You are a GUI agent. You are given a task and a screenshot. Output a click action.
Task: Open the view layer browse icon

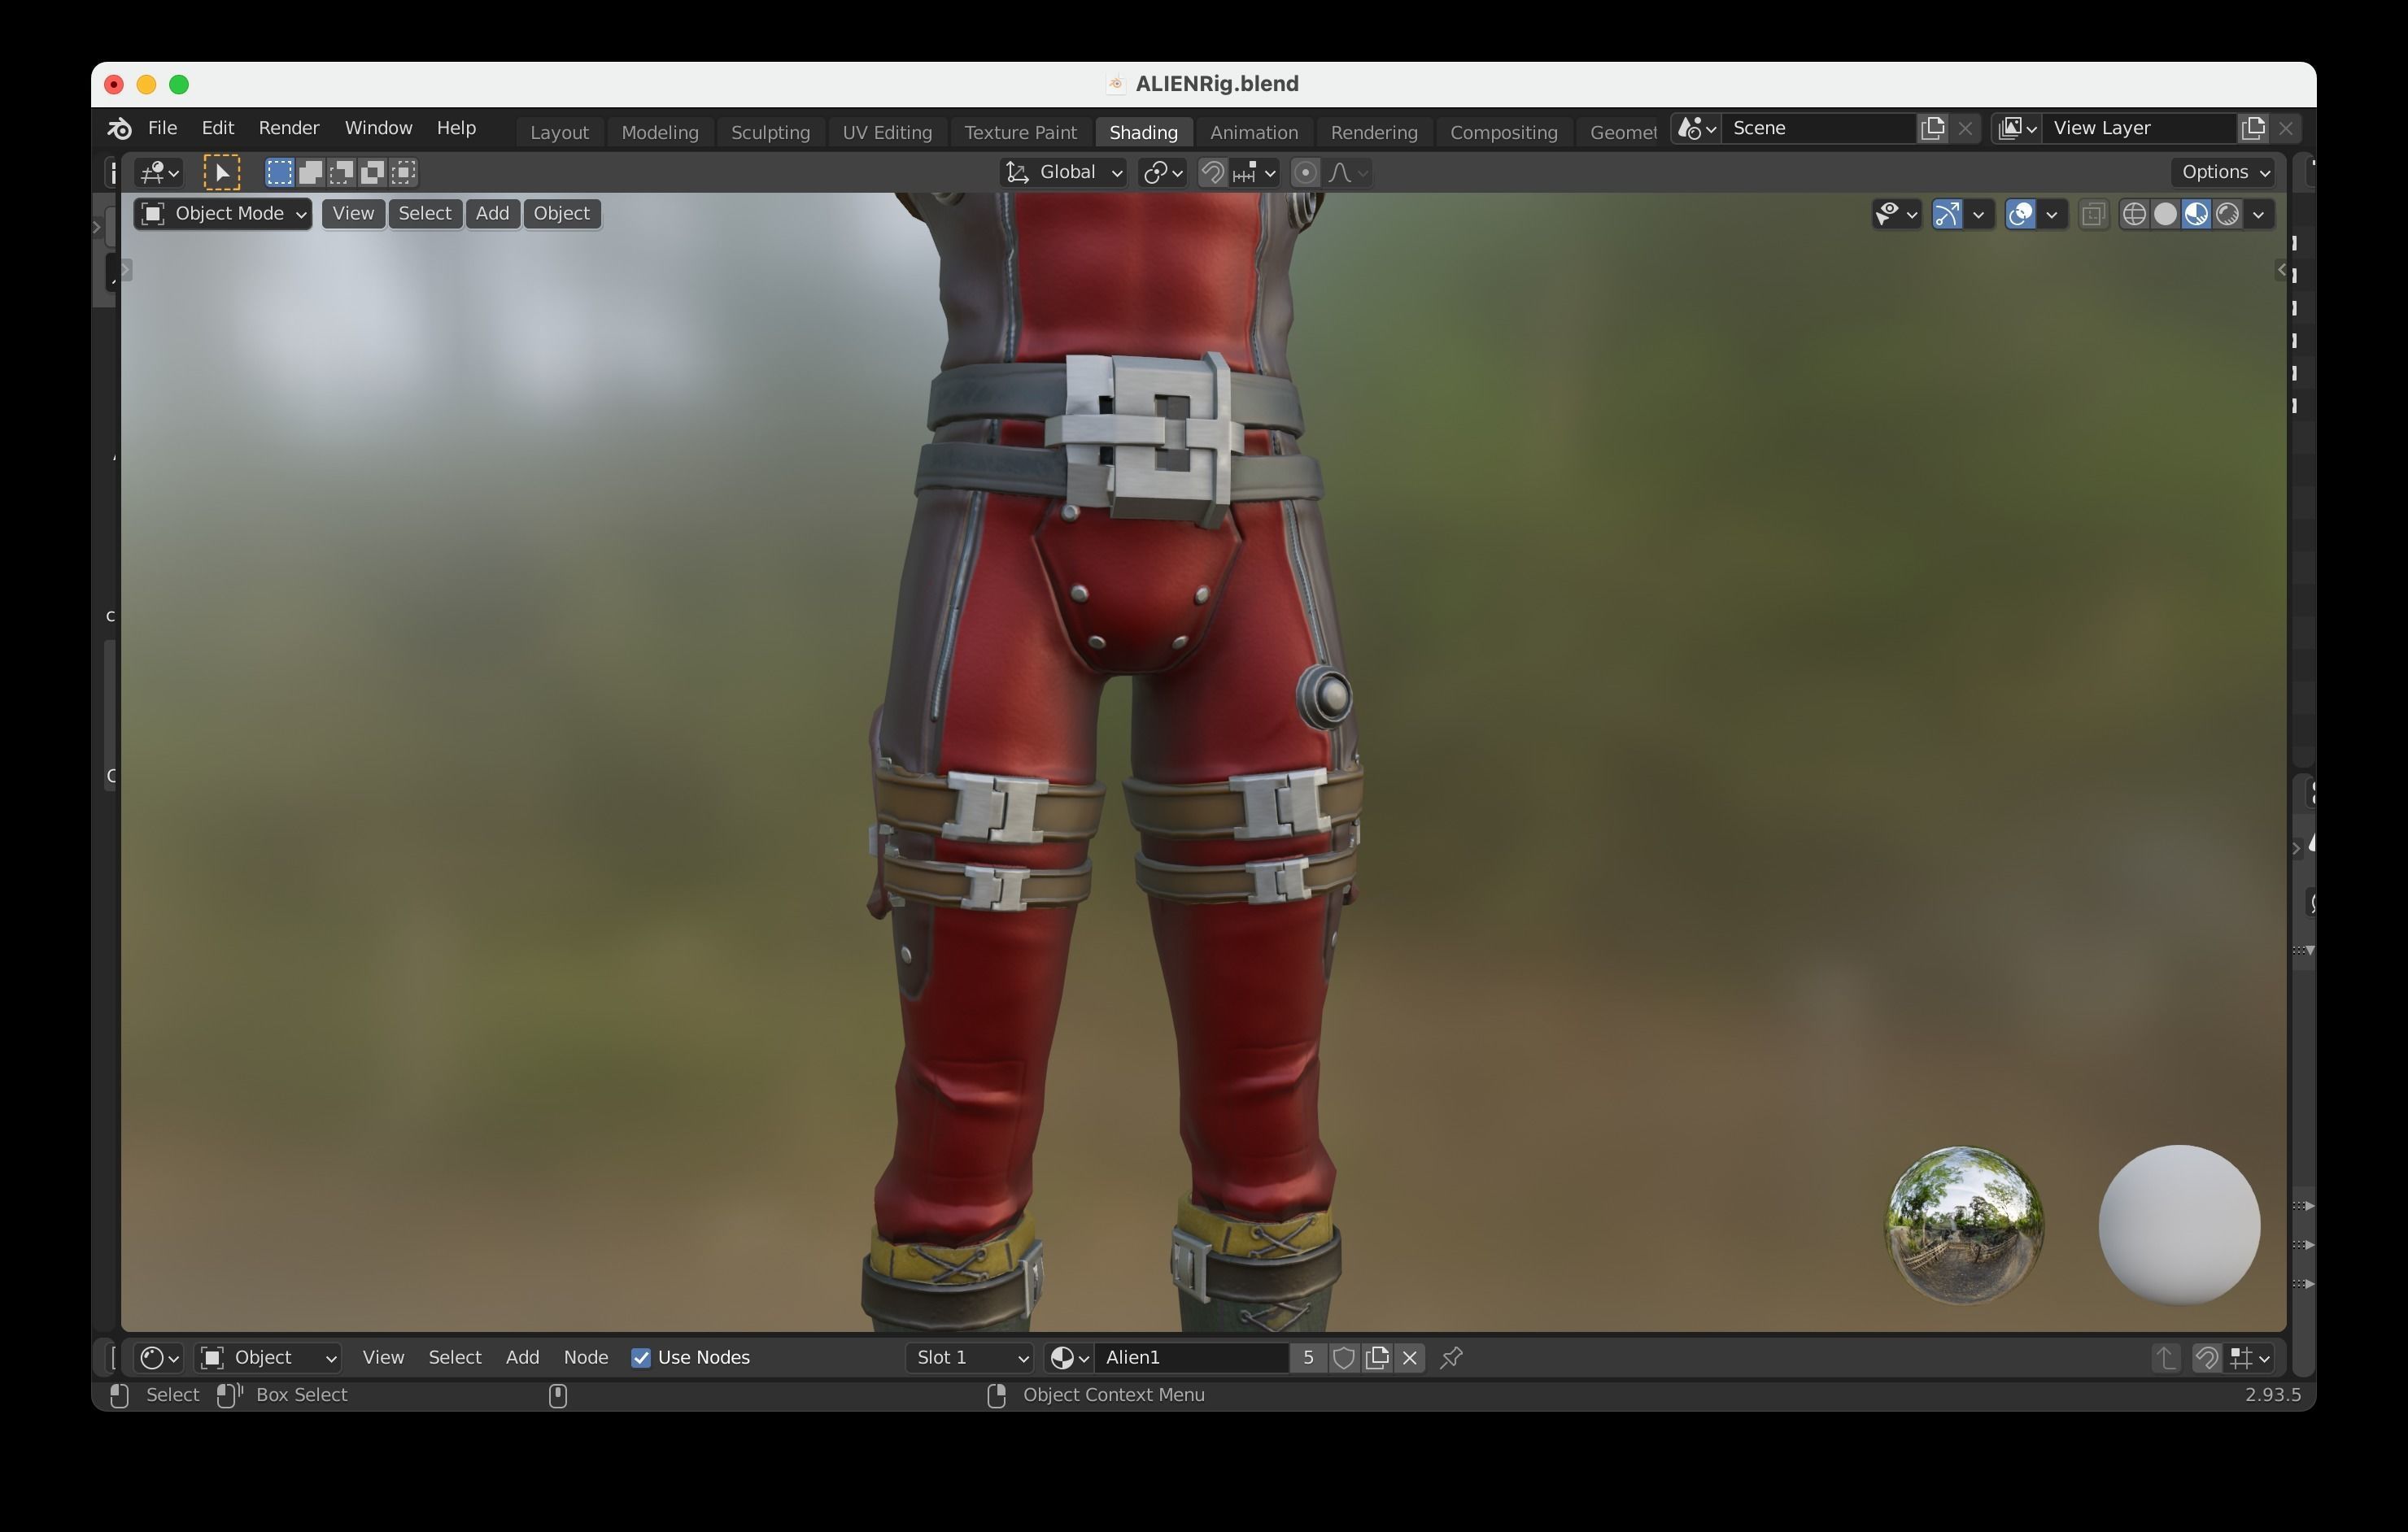pos(2017,128)
